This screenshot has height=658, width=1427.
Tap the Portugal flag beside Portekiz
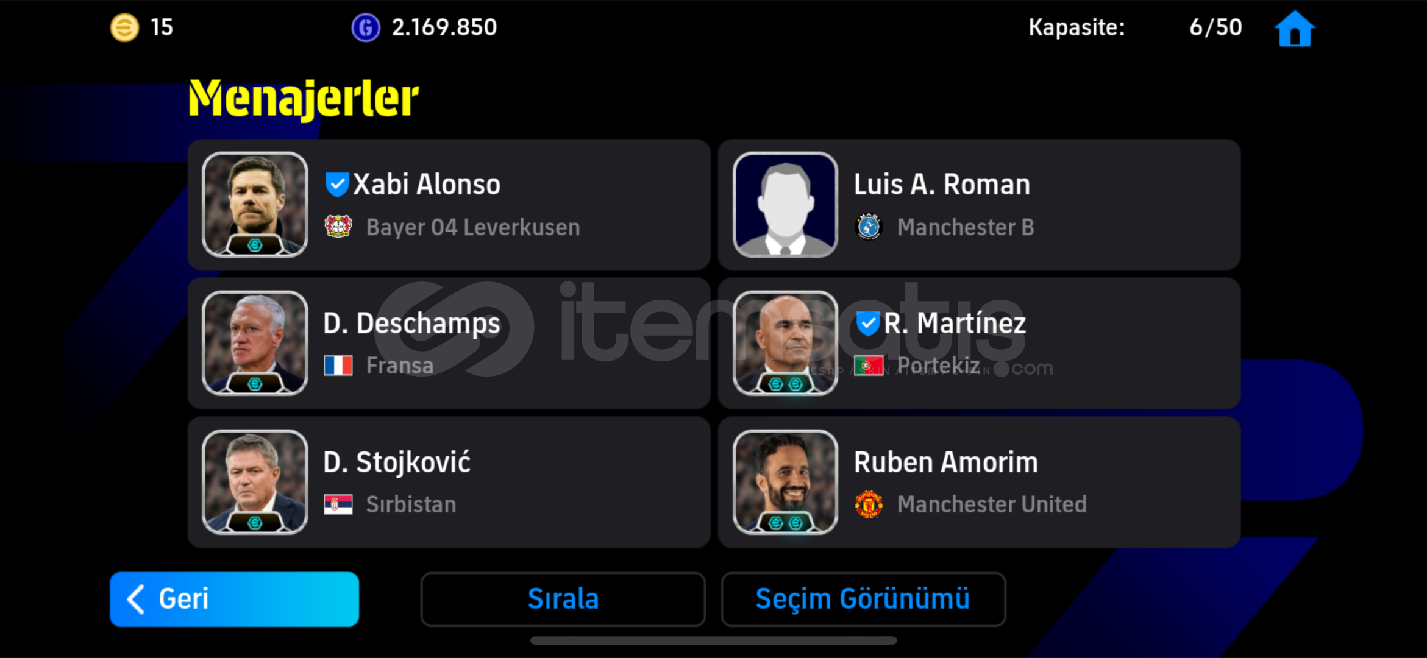(869, 366)
